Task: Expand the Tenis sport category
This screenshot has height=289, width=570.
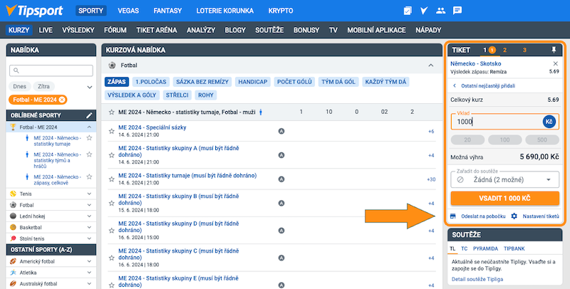Action: 89,193
